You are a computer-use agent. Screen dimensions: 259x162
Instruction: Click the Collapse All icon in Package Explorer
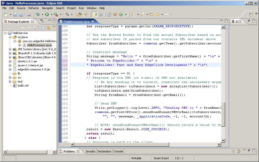[x=43, y=28]
